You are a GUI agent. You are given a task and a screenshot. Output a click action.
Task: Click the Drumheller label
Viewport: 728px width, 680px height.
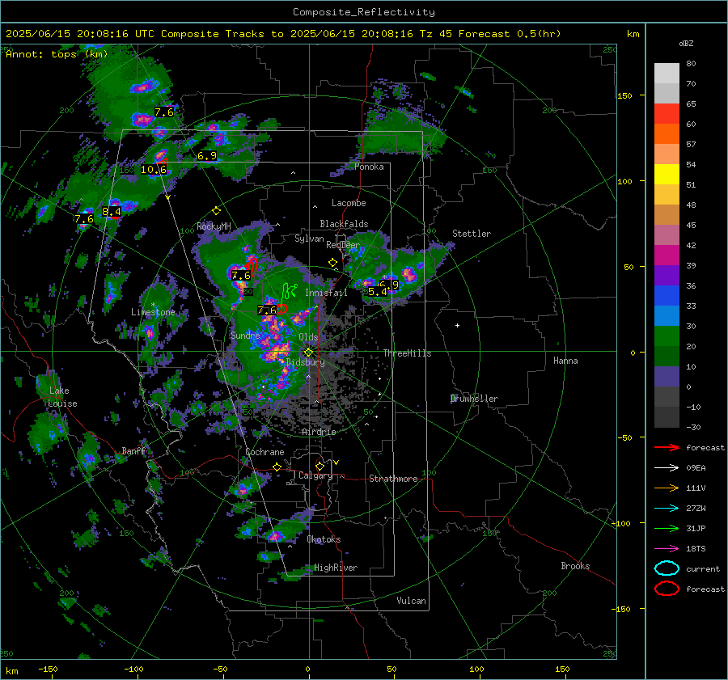(474, 399)
